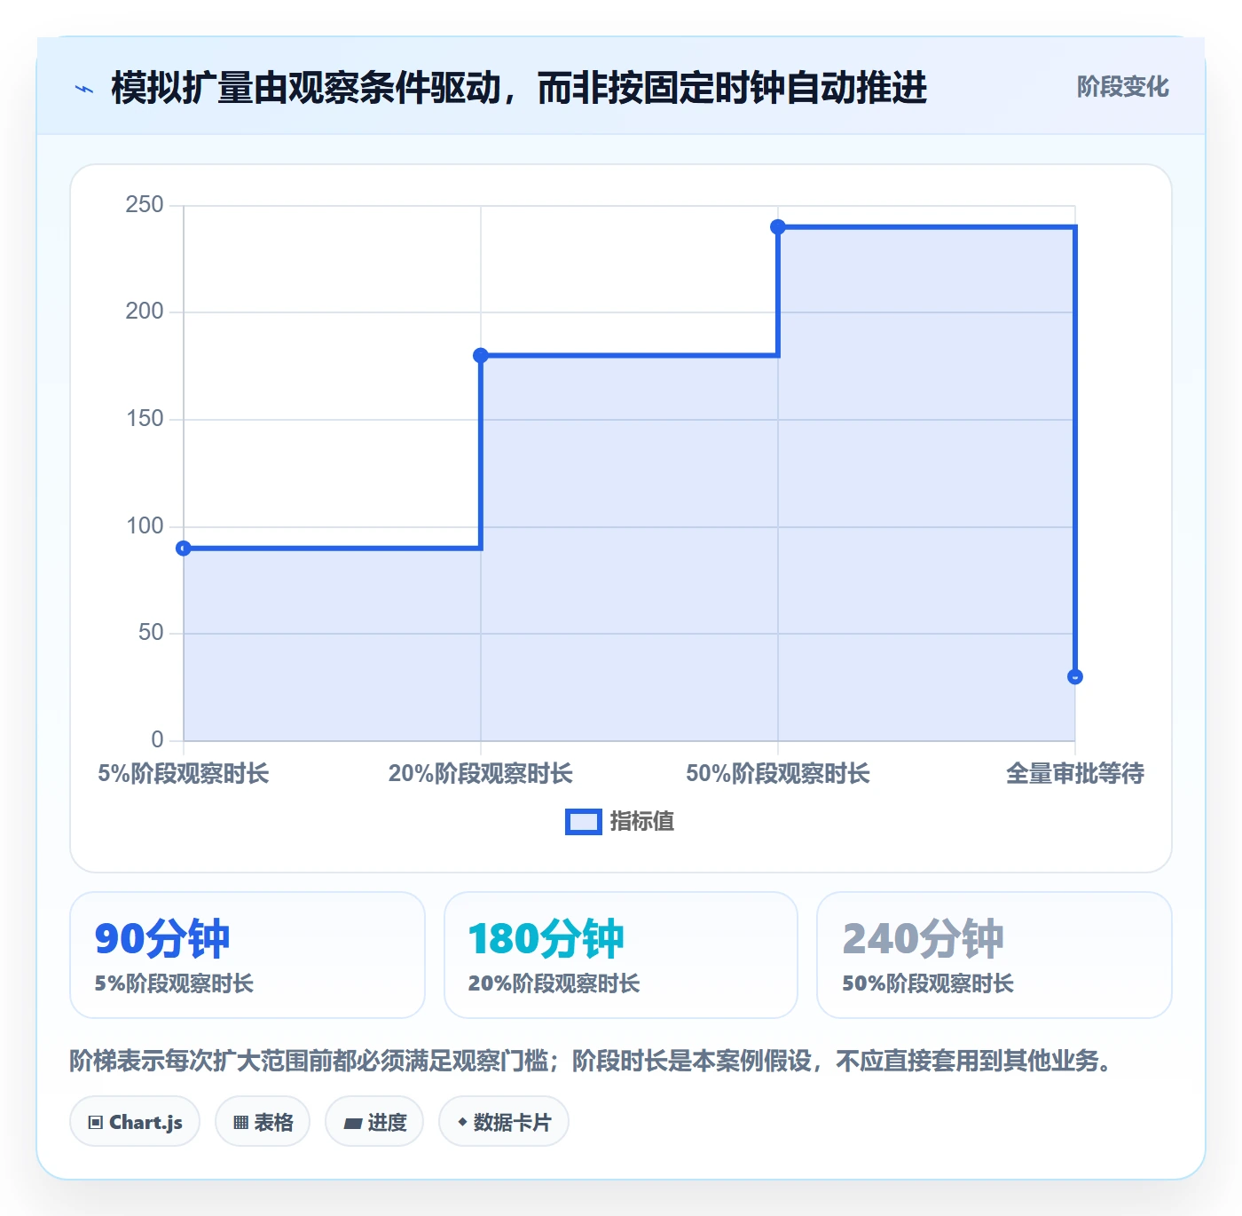Click the 全量审批等待 x-axis label
This screenshot has width=1242, height=1216.
[x=1075, y=774]
